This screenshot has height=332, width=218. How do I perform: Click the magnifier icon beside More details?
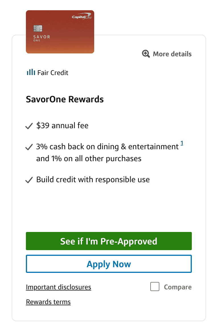pos(146,54)
